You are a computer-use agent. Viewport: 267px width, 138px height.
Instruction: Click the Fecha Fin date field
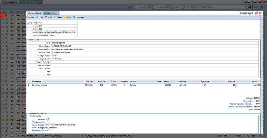(x=161, y=7)
